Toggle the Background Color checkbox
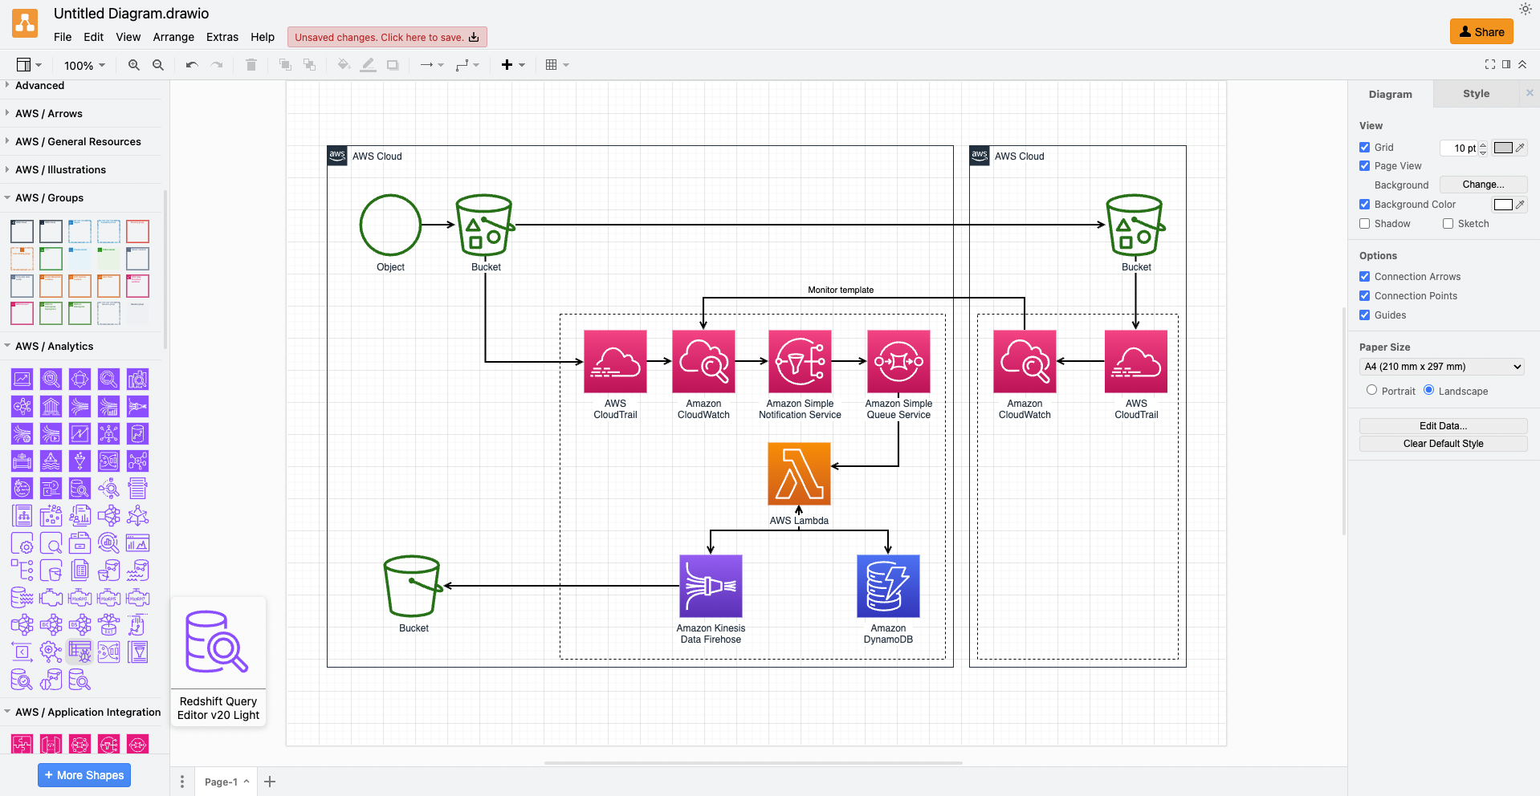This screenshot has height=796, width=1540. tap(1364, 204)
